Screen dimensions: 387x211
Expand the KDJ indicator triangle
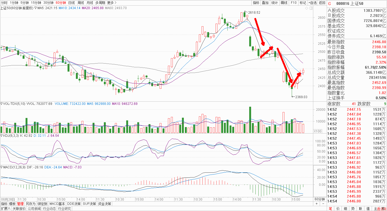point(1,136)
